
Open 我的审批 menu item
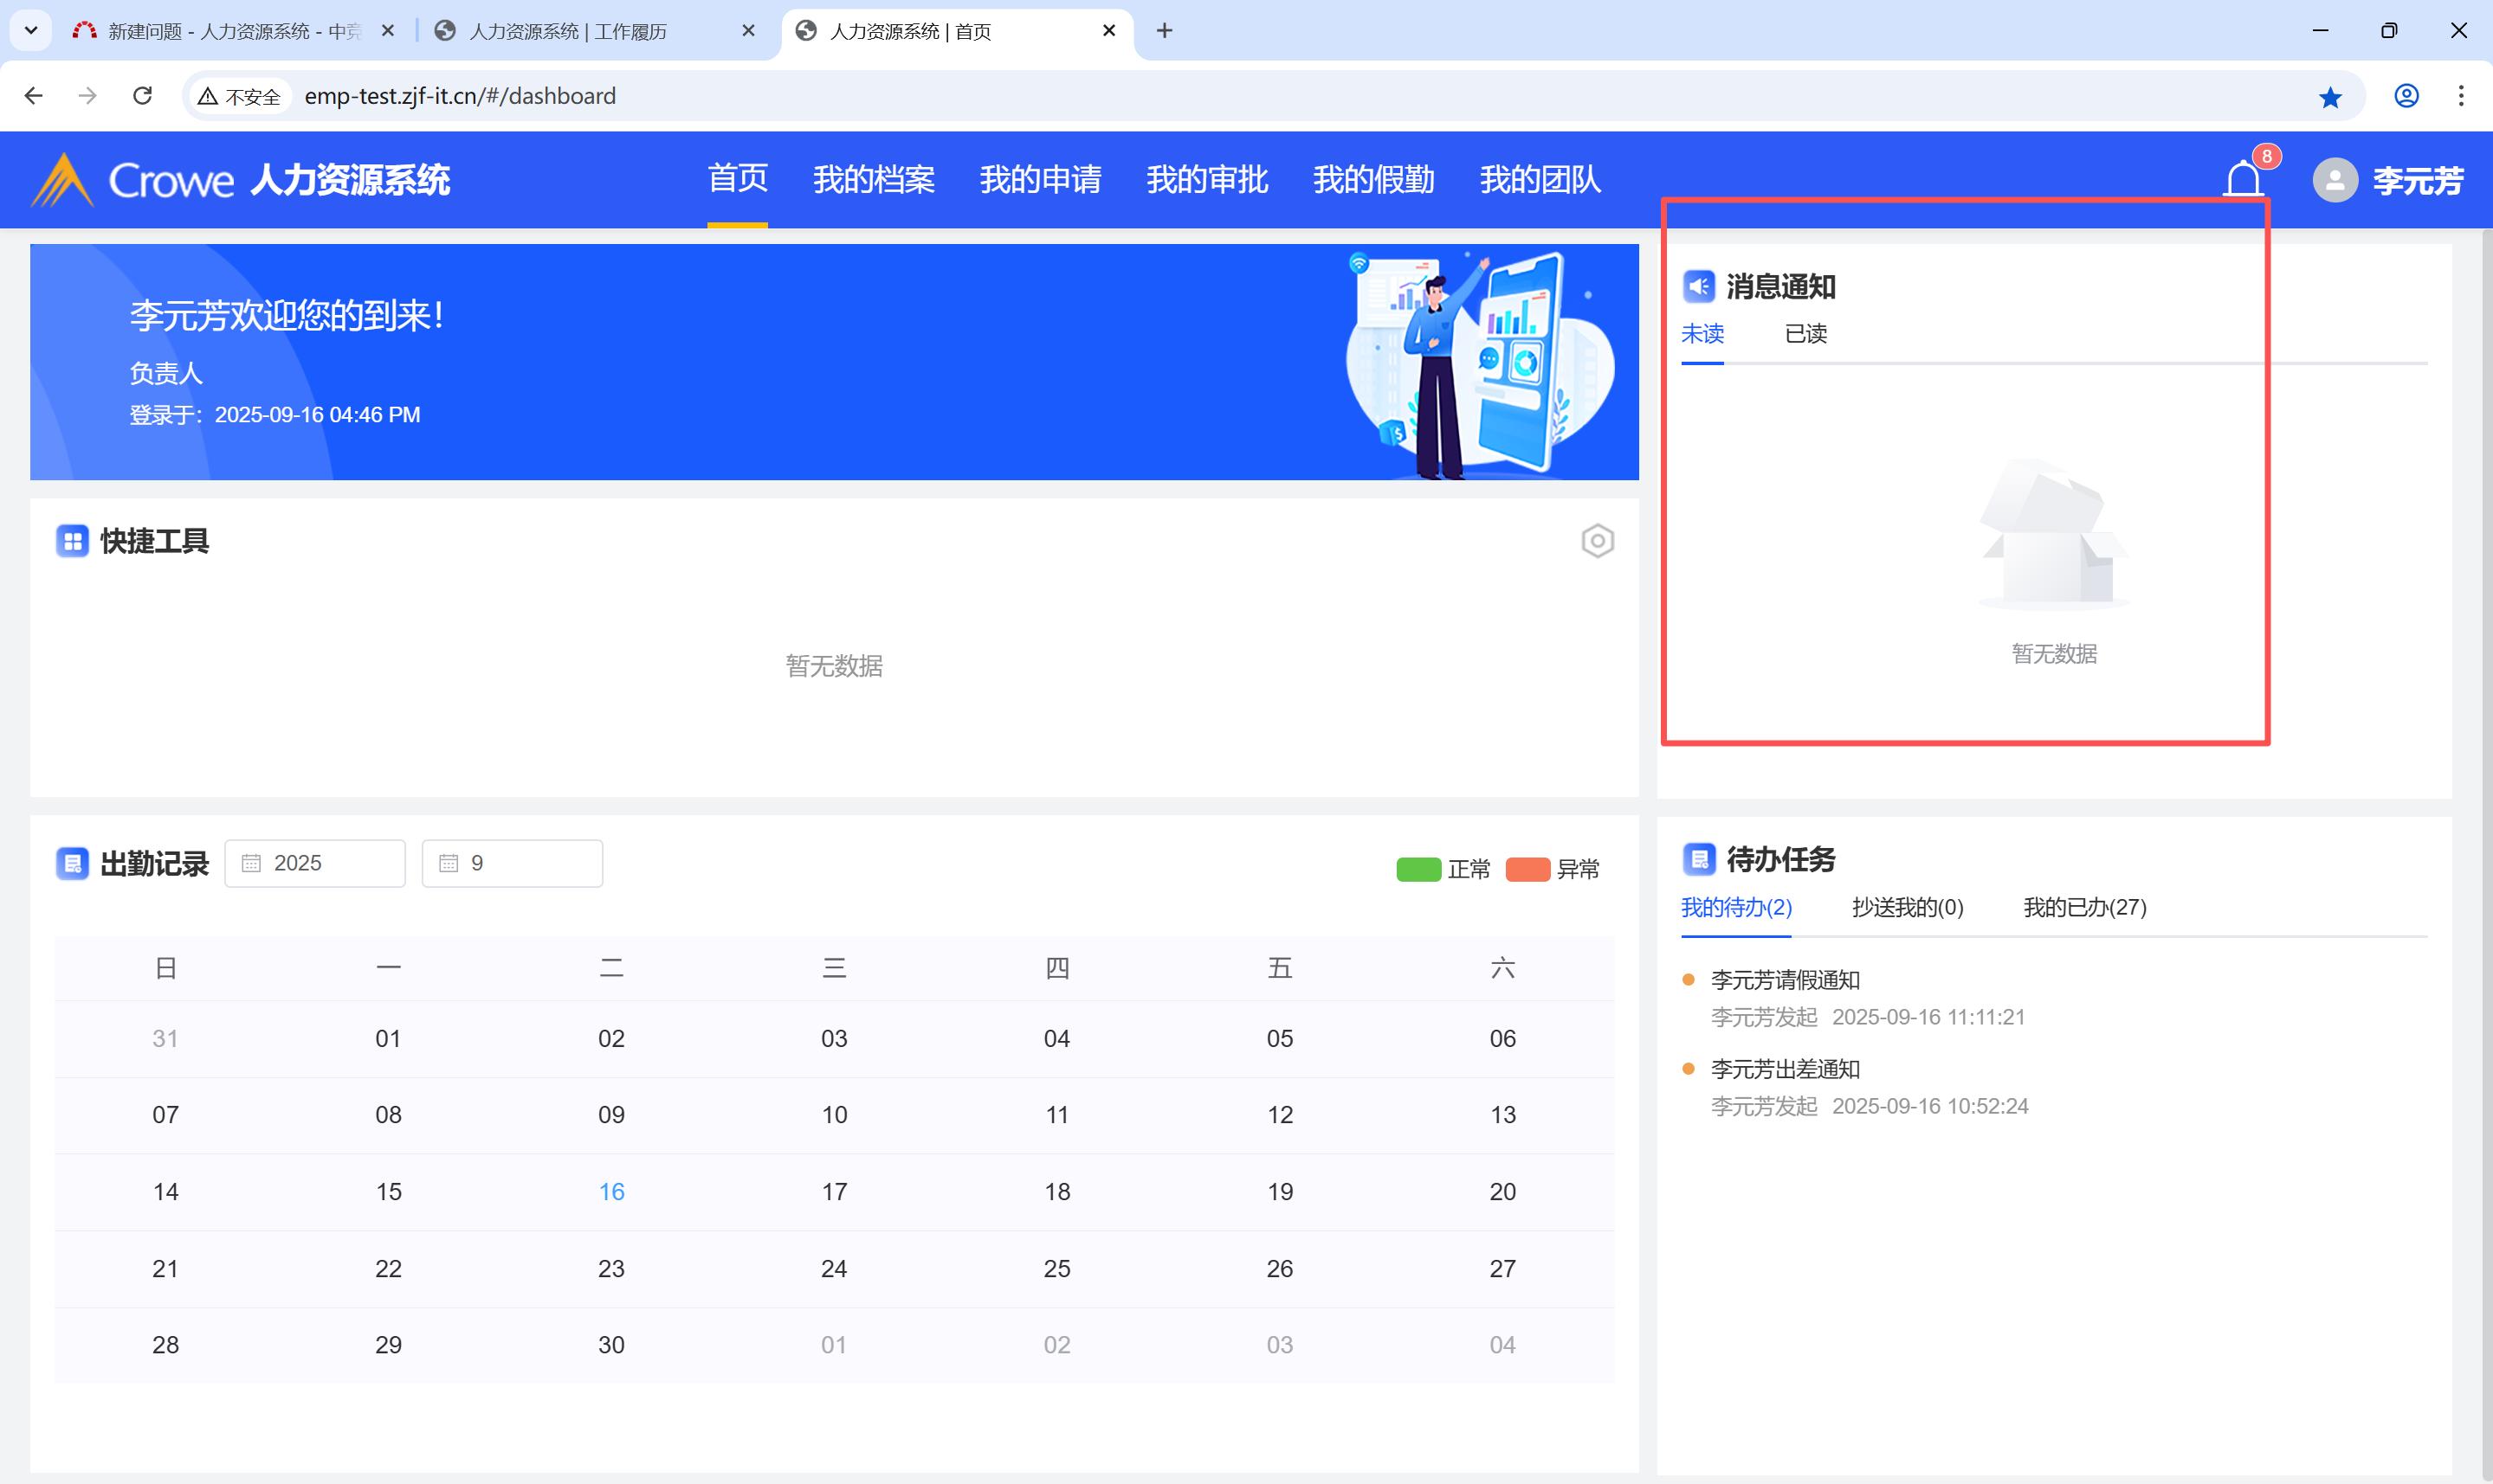point(1206,180)
